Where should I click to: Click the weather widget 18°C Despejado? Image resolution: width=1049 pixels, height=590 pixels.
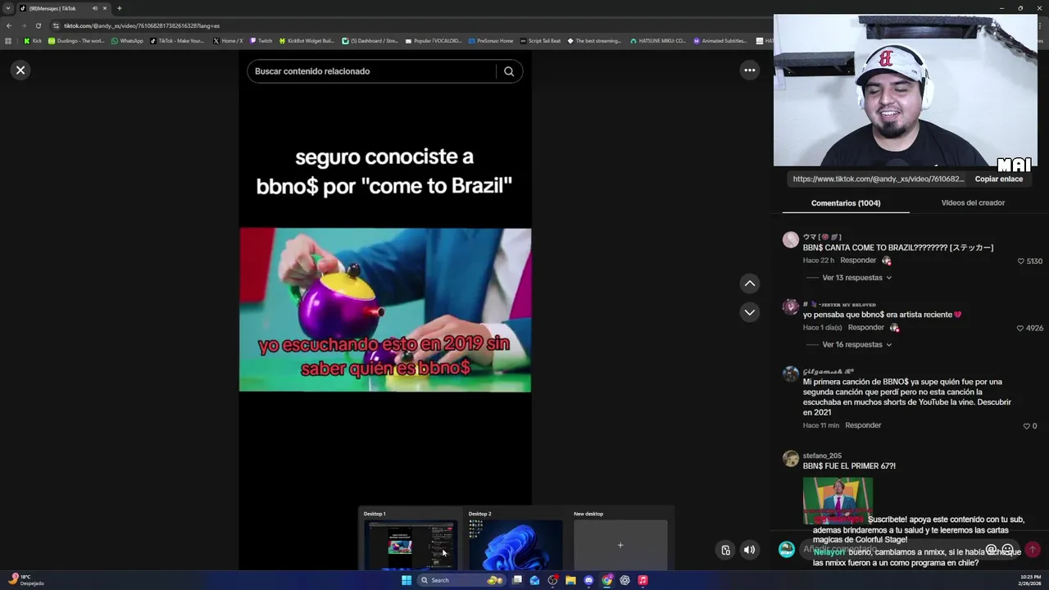26,580
